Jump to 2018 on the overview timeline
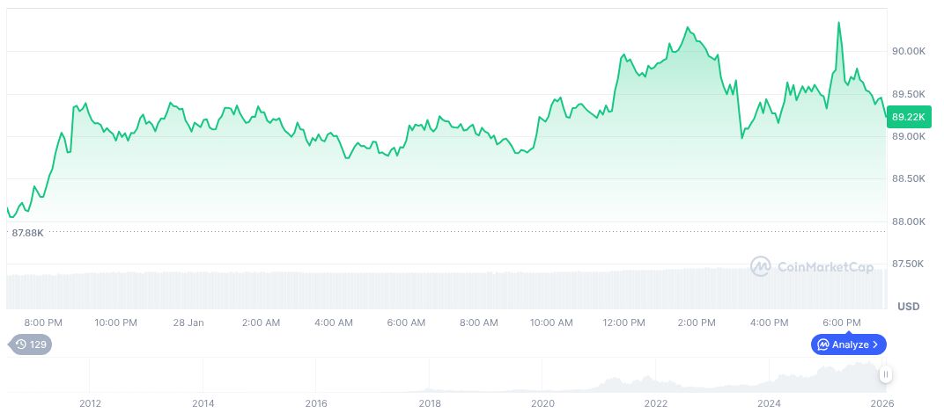Image resolution: width=944 pixels, height=413 pixels. [430, 403]
